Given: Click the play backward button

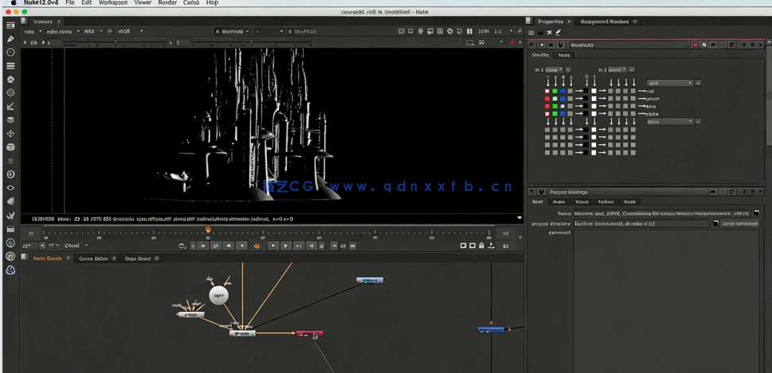Looking at the screenshot, I should [x=229, y=246].
